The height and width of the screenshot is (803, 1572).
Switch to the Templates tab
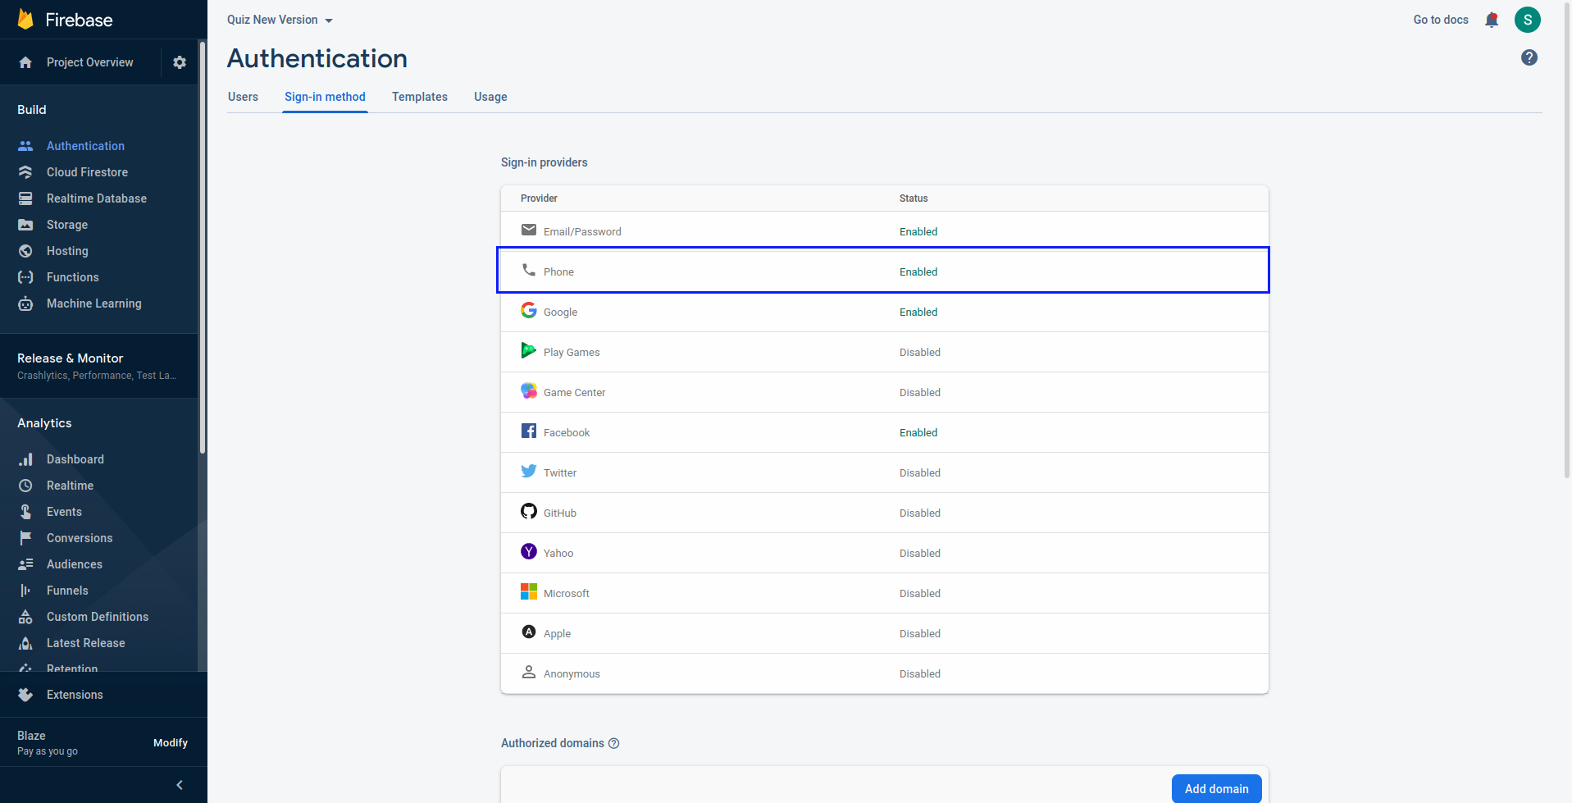(x=420, y=97)
